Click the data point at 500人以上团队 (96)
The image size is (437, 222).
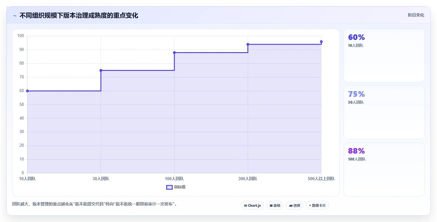pyautogui.click(x=321, y=42)
